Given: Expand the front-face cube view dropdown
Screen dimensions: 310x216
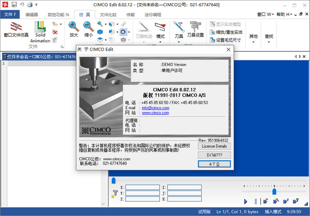Looking at the screenshot, I should [x=117, y=24].
